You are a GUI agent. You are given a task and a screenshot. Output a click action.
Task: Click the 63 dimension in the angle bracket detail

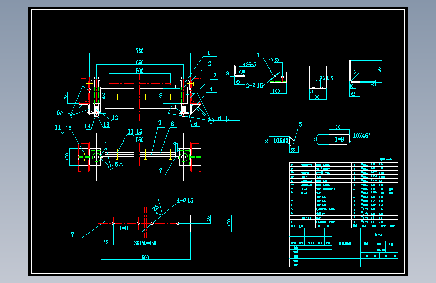pyautogui.click(x=238, y=82)
